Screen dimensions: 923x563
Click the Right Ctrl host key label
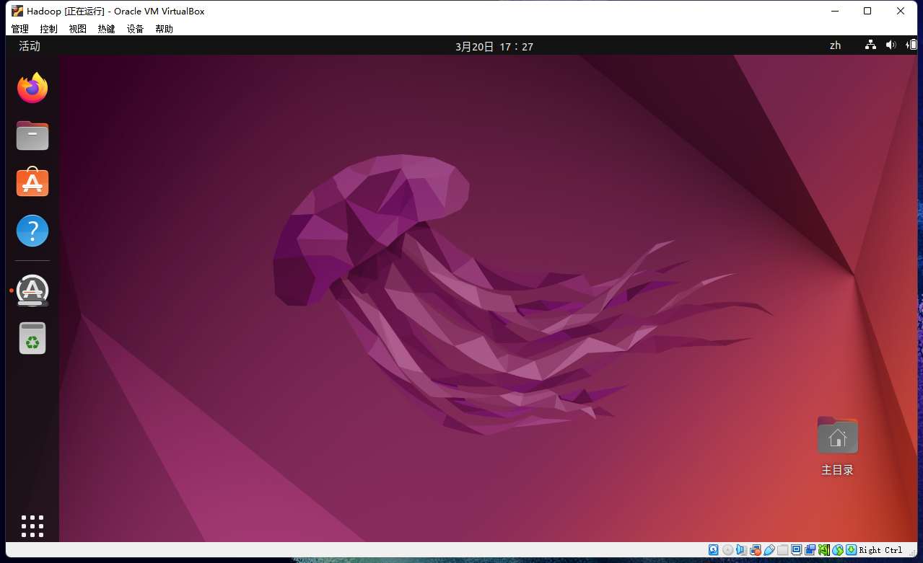880,550
